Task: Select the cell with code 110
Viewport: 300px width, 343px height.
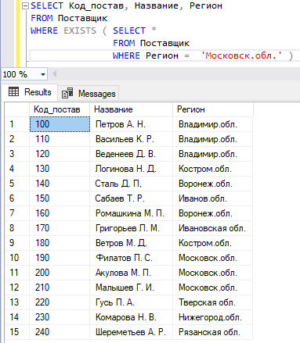Action: (60, 139)
